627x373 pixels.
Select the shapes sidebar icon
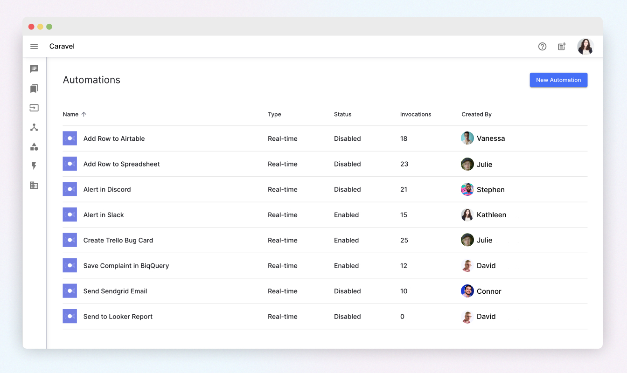34,147
